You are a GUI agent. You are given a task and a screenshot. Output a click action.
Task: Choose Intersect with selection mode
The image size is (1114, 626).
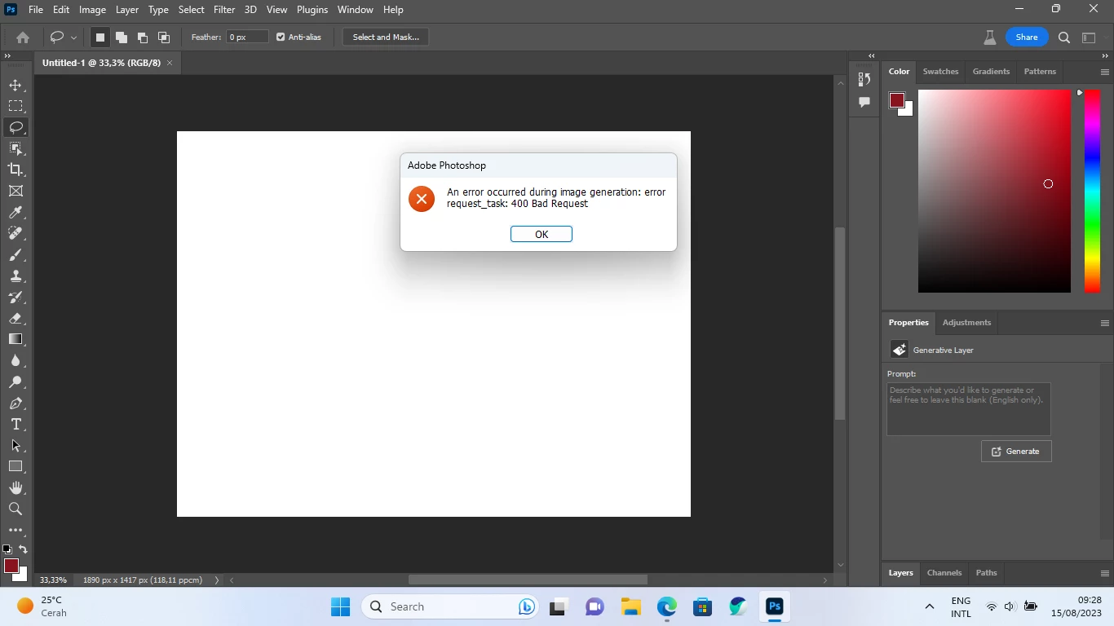pos(163,37)
